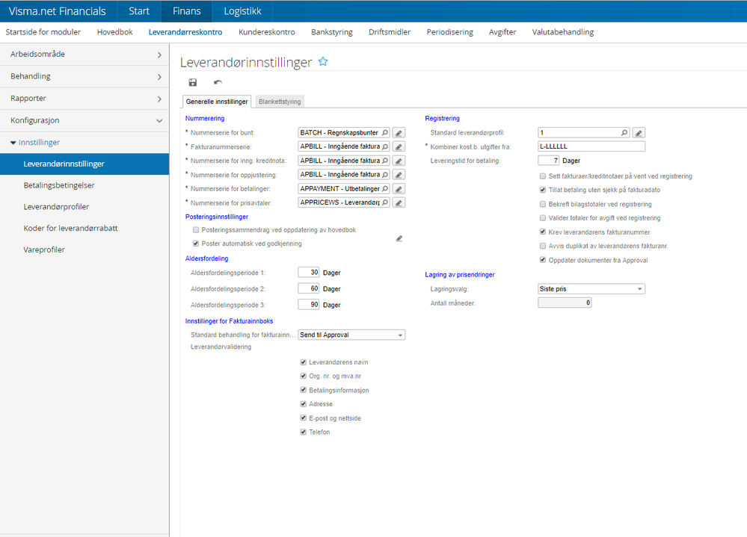Screen dimensions: 747x537
Task: Toggle Avvis duplikat av leverandørens fakturanr.
Action: (543, 246)
